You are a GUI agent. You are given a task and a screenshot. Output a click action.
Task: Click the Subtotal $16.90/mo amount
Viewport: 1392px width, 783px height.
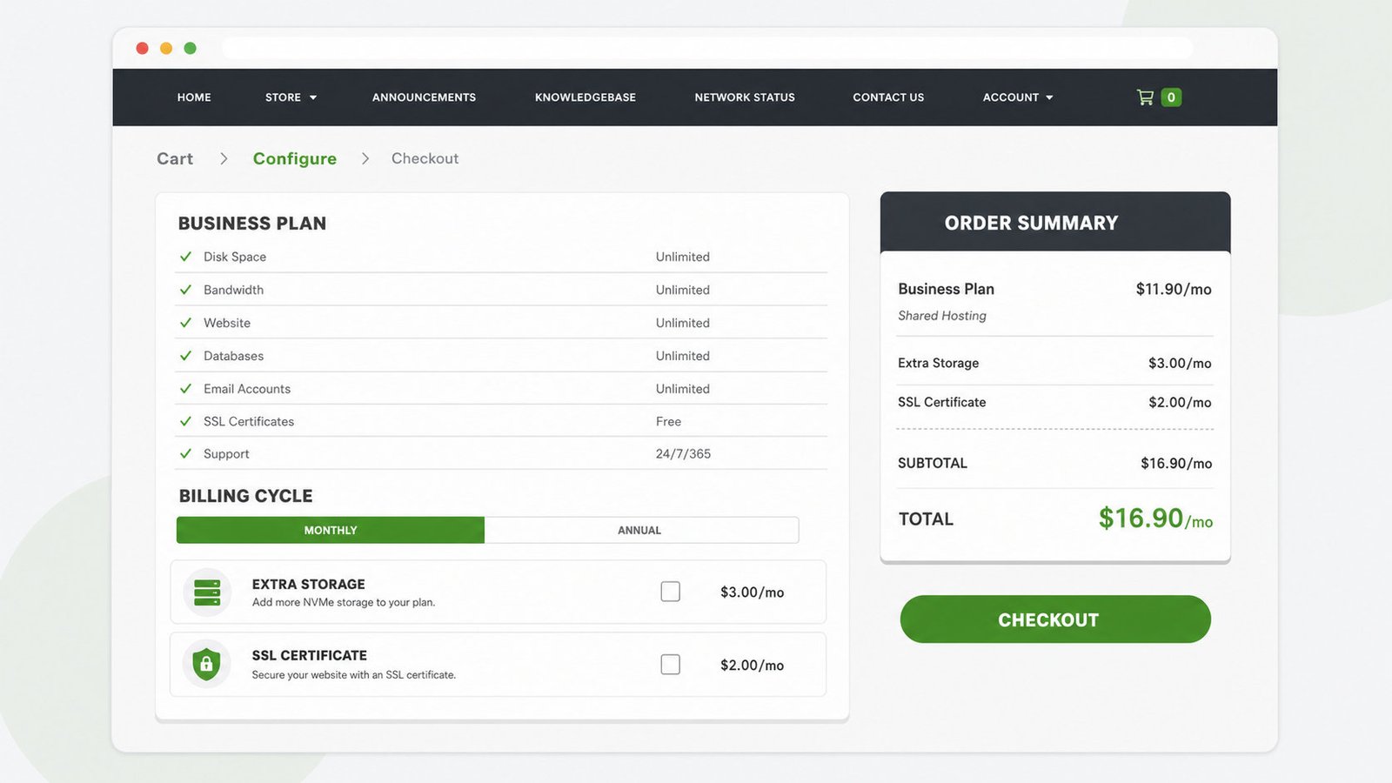[x=1176, y=463]
